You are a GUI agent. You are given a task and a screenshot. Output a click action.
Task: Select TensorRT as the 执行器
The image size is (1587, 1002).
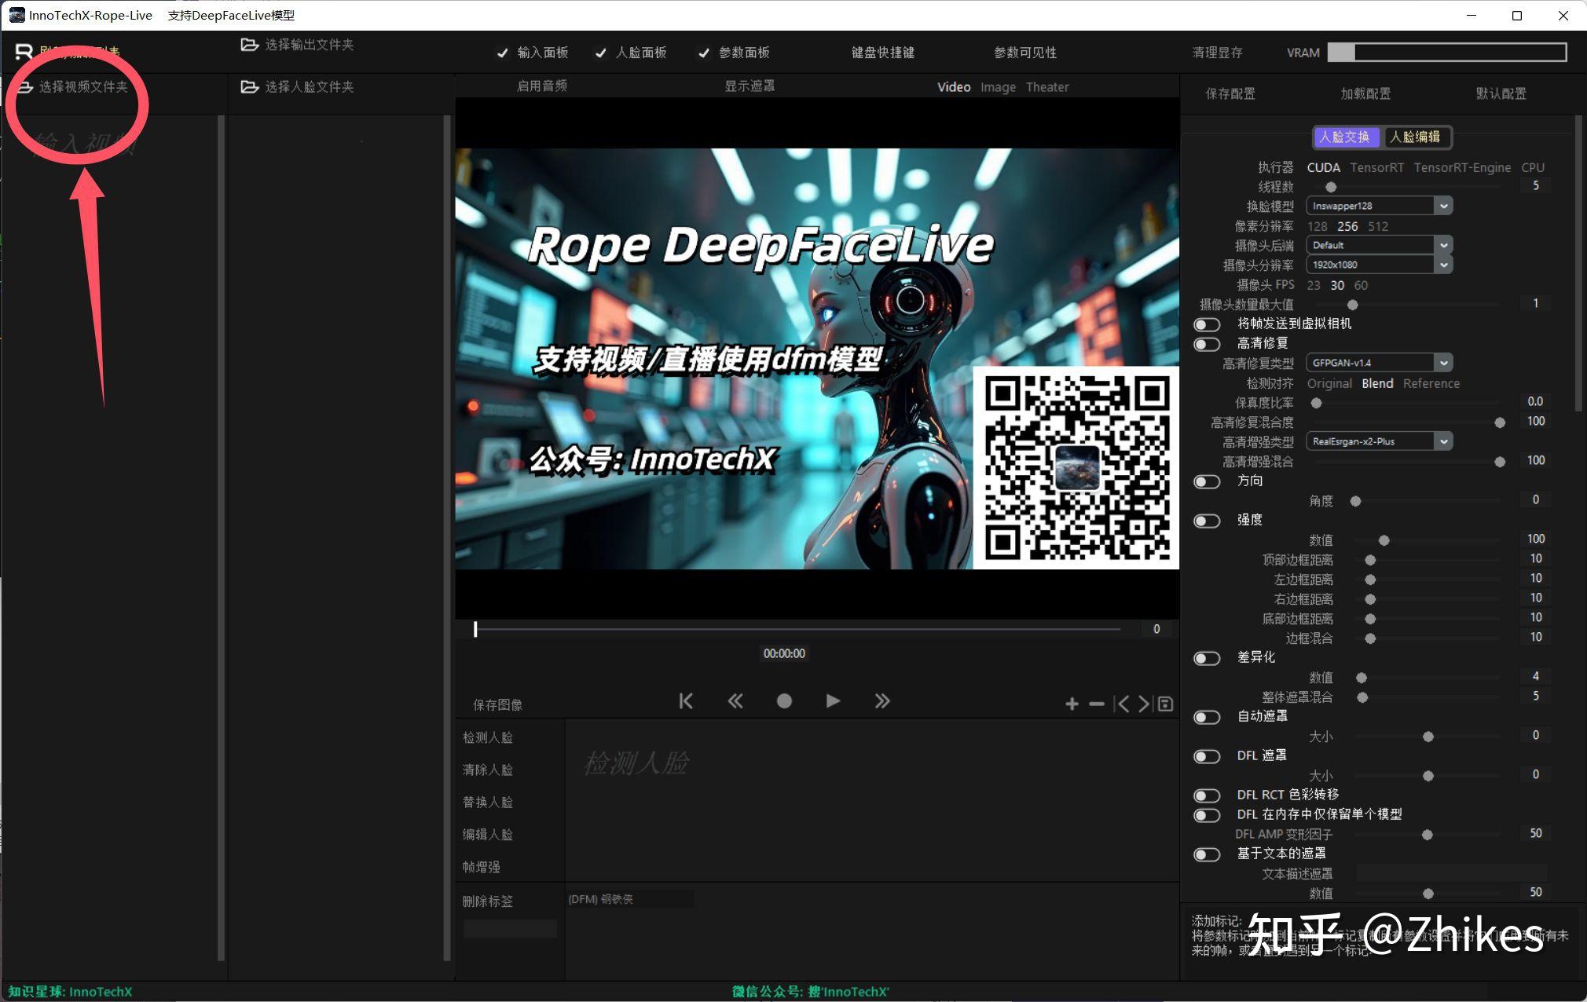1376,167
